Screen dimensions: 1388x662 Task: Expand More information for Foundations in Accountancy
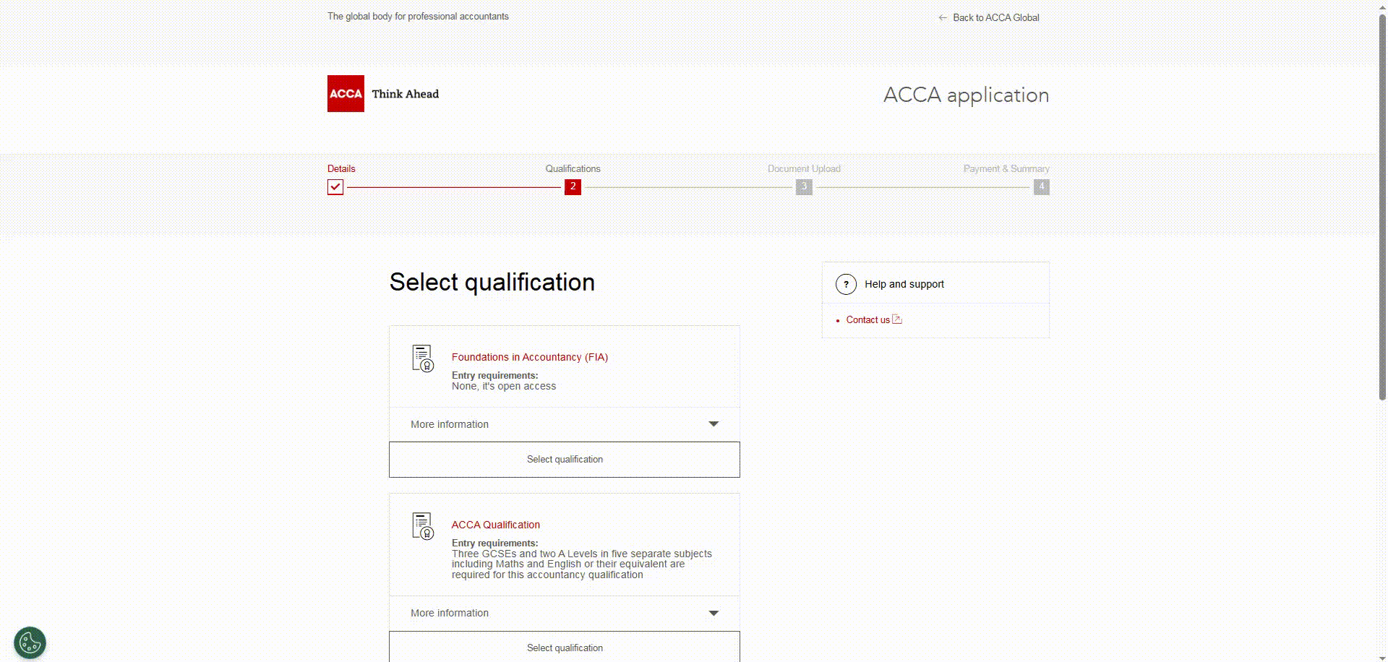(x=565, y=424)
